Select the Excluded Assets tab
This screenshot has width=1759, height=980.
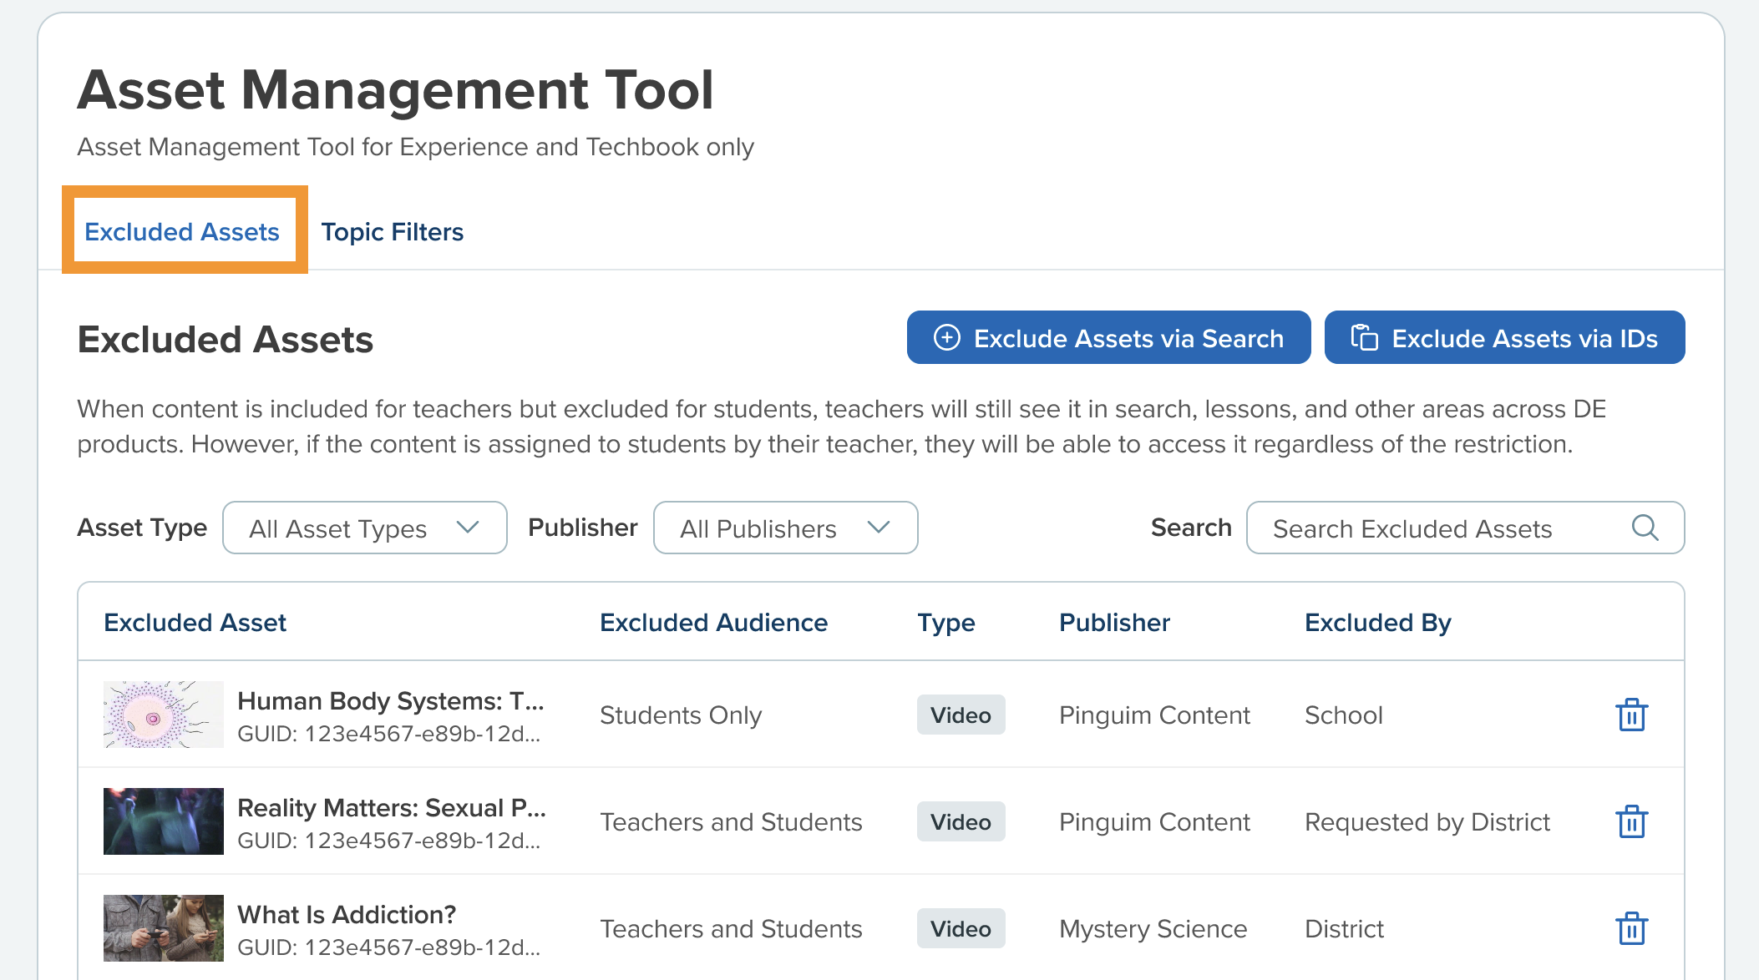[182, 231]
